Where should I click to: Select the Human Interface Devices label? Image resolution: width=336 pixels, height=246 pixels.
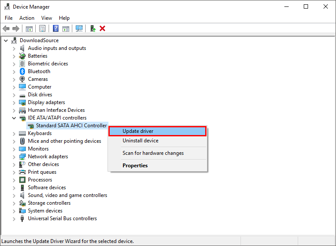pyautogui.click(x=56, y=110)
